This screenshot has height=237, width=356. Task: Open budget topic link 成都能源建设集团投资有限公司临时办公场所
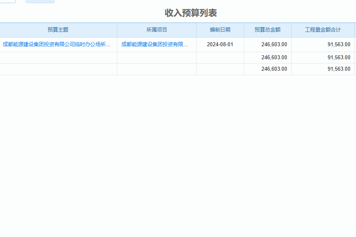(57, 45)
